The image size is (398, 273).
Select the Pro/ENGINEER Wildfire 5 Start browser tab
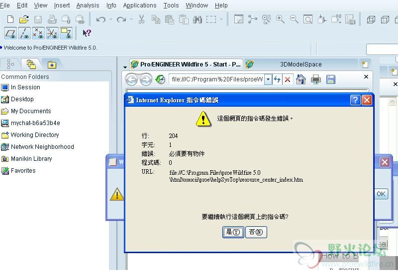[186, 65]
